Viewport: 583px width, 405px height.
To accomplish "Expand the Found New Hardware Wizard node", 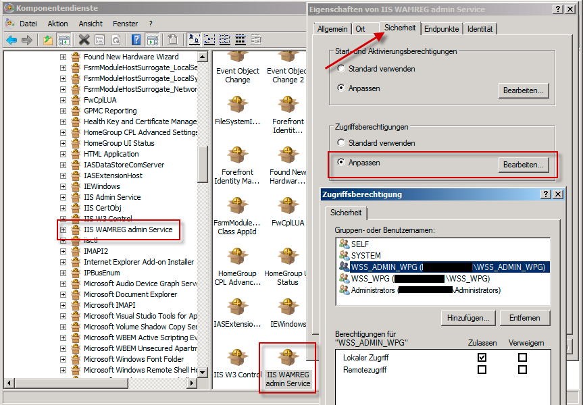I will pyautogui.click(x=64, y=57).
